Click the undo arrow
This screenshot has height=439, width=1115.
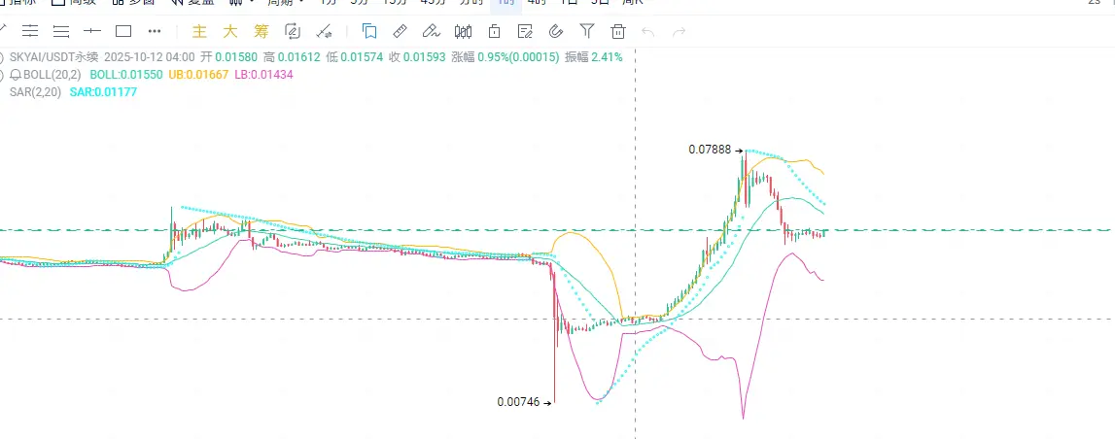[x=647, y=31]
